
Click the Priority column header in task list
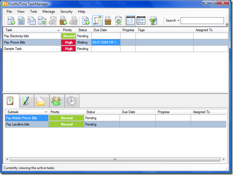click(68, 30)
